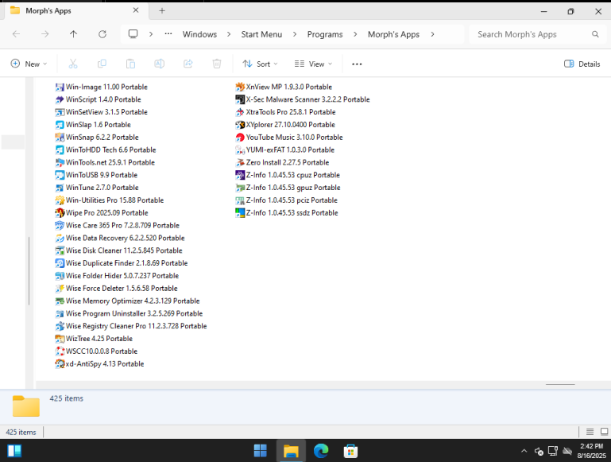This screenshot has height=462, width=611.
Task: Open the View dropdown
Action: (x=314, y=64)
